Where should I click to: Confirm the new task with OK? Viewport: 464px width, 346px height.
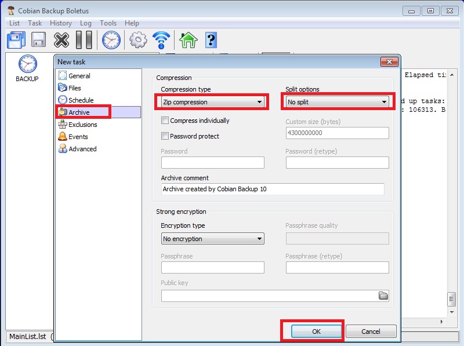[x=316, y=331]
